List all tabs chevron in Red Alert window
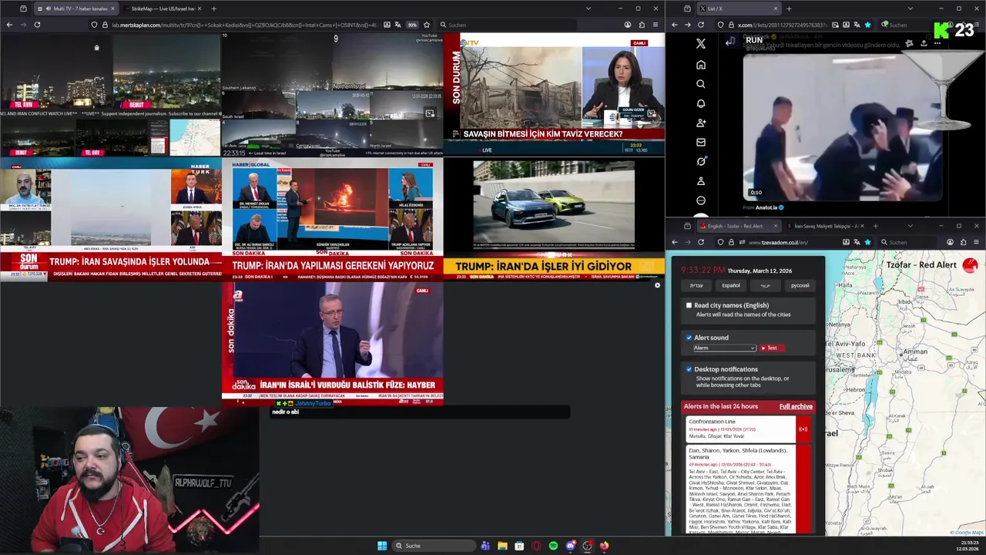Viewport: 986px width, 555px height. [911, 226]
